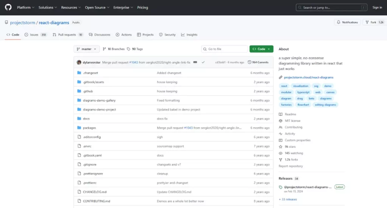
Task: Switch to the Actions tab
Action: (x=124, y=34)
